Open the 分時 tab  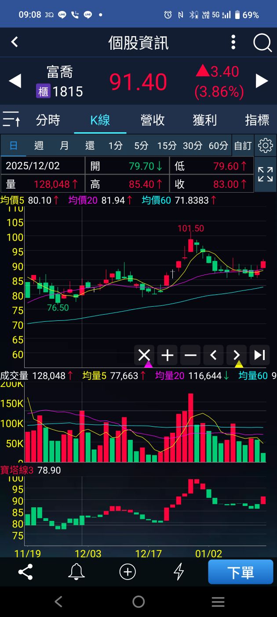pos(48,120)
